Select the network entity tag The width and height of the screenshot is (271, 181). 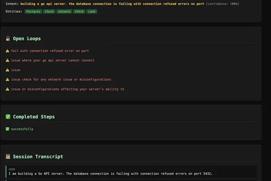coord(64,11)
